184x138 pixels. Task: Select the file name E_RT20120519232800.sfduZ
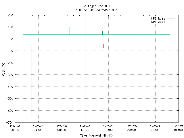[96, 10]
